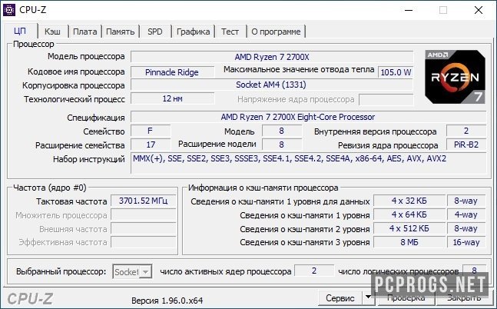Click the L1 data cache 4 x 32 КБ value

(409, 201)
